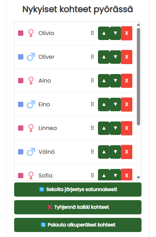This screenshot has height=237, width=156.
Task: Move Väinö down one position
Action: point(115,152)
